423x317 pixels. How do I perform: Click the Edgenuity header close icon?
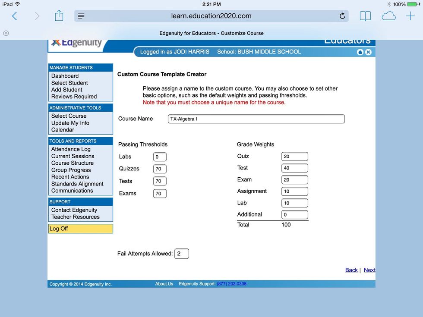pyautogui.click(x=368, y=52)
